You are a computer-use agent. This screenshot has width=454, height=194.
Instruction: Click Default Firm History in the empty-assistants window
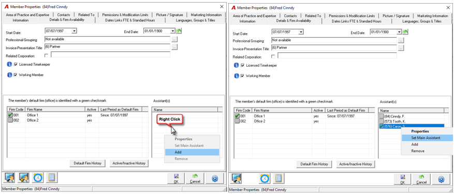[x=87, y=163]
